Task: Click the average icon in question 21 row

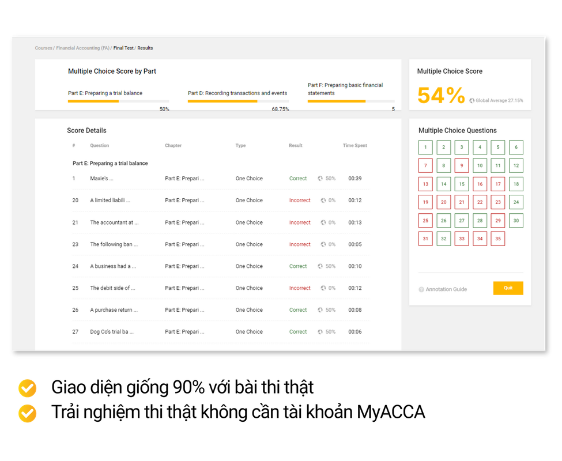Action: [323, 222]
